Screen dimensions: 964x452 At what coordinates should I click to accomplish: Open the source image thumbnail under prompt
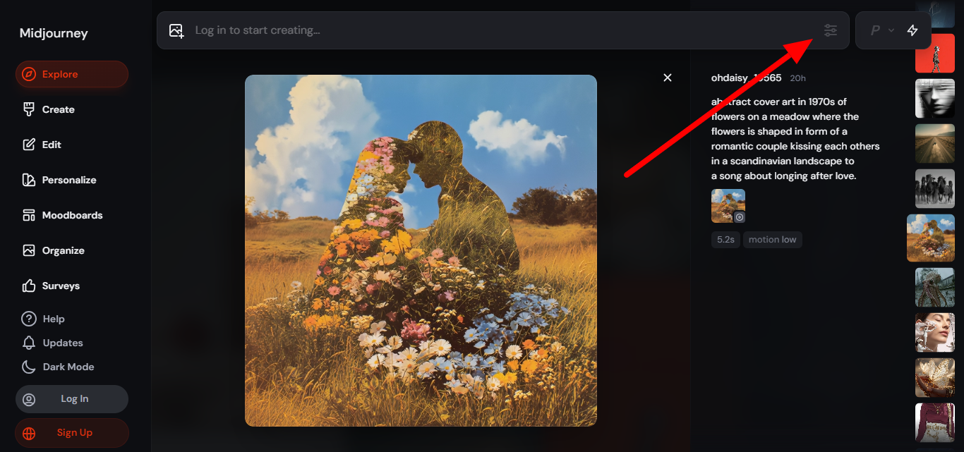[x=728, y=206]
